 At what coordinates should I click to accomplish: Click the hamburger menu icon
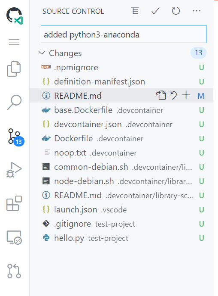coord(14,42)
